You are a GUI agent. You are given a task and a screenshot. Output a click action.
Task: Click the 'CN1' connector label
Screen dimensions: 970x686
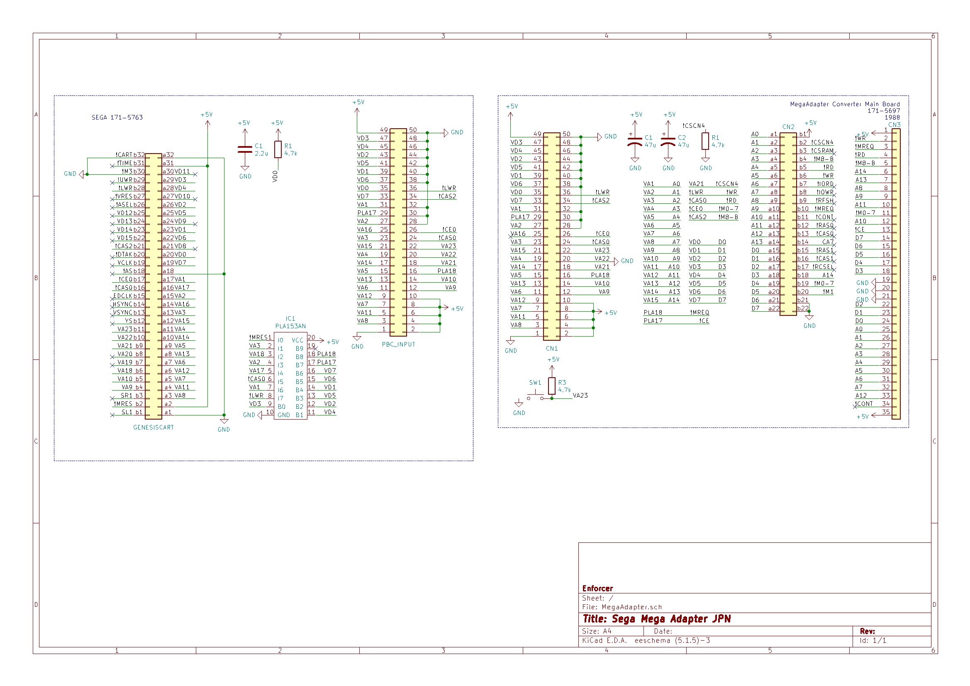click(x=552, y=349)
